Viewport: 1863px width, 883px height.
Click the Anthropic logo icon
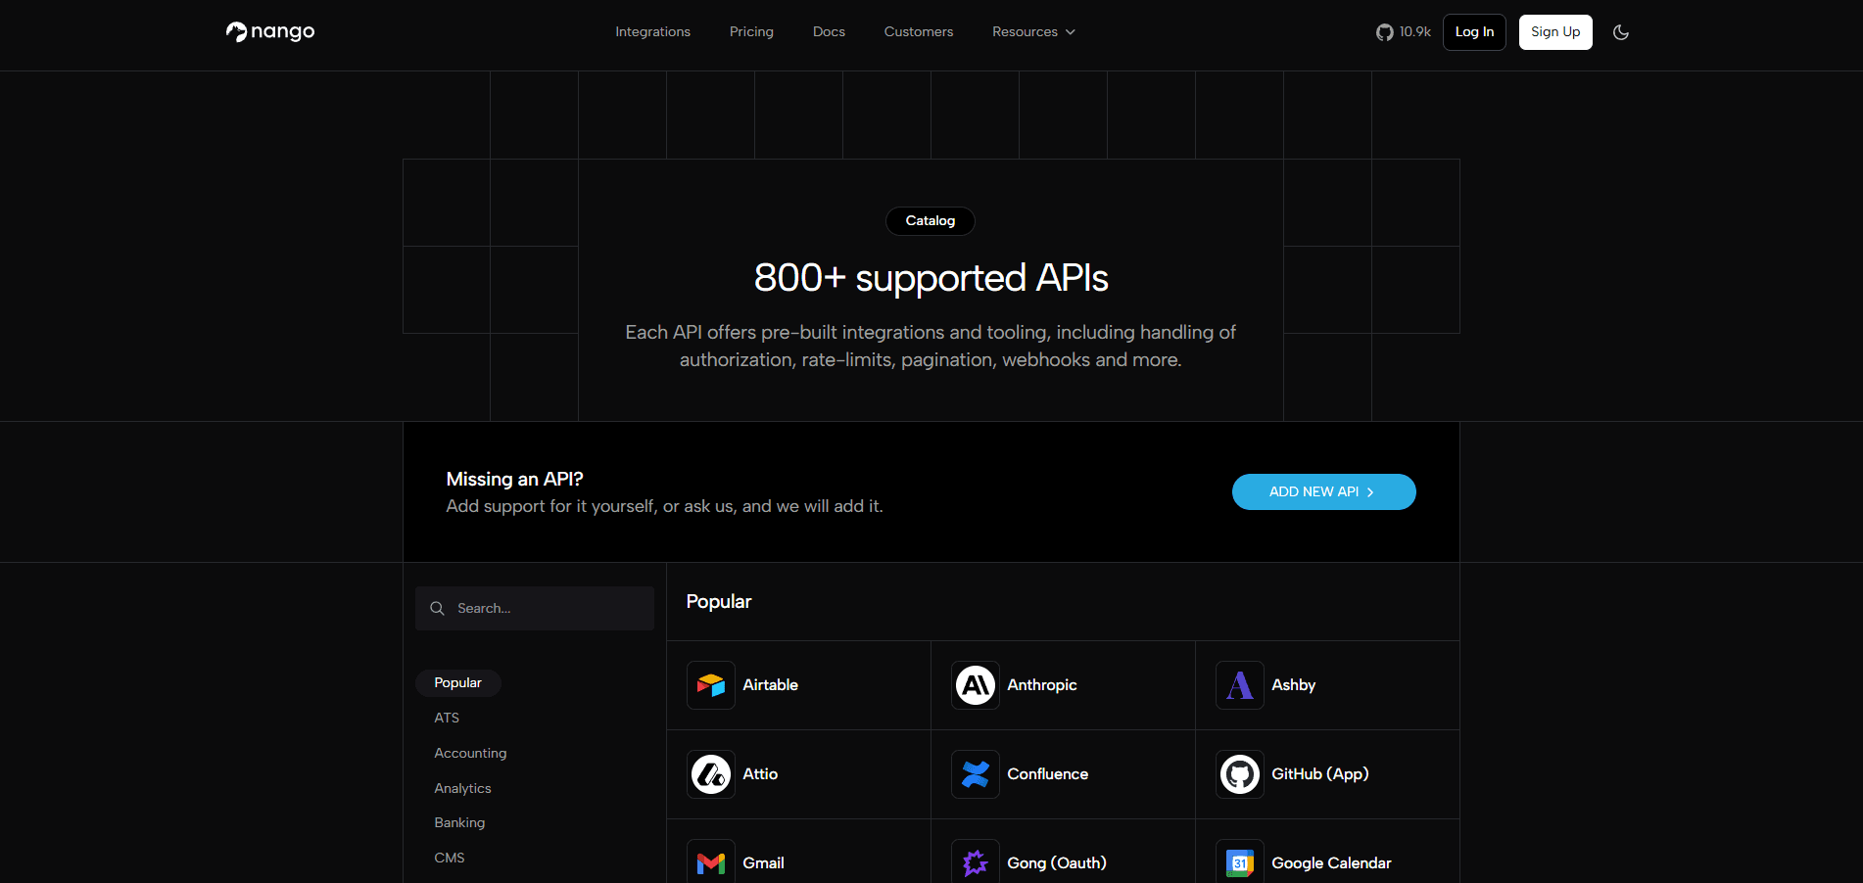(x=976, y=685)
